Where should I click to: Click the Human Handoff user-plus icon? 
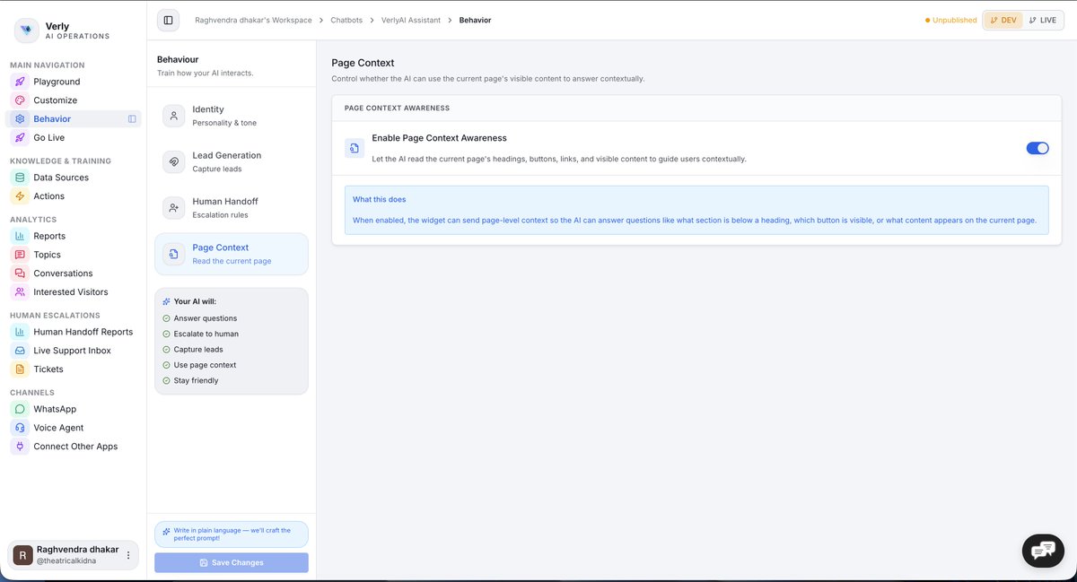(174, 207)
